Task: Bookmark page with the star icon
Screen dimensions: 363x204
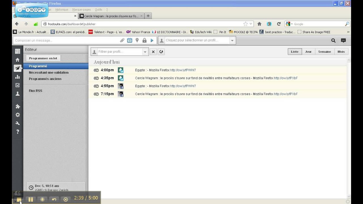Action: (x=246, y=24)
